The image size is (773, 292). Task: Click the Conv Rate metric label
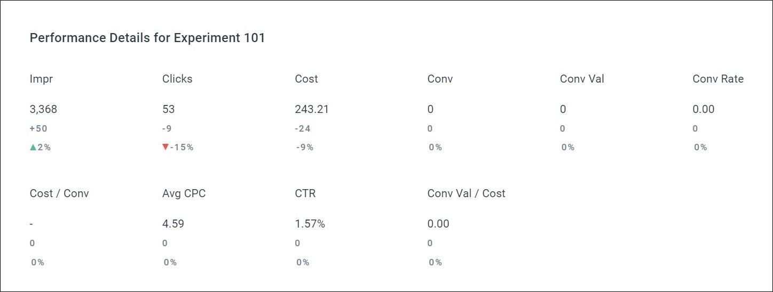click(718, 79)
